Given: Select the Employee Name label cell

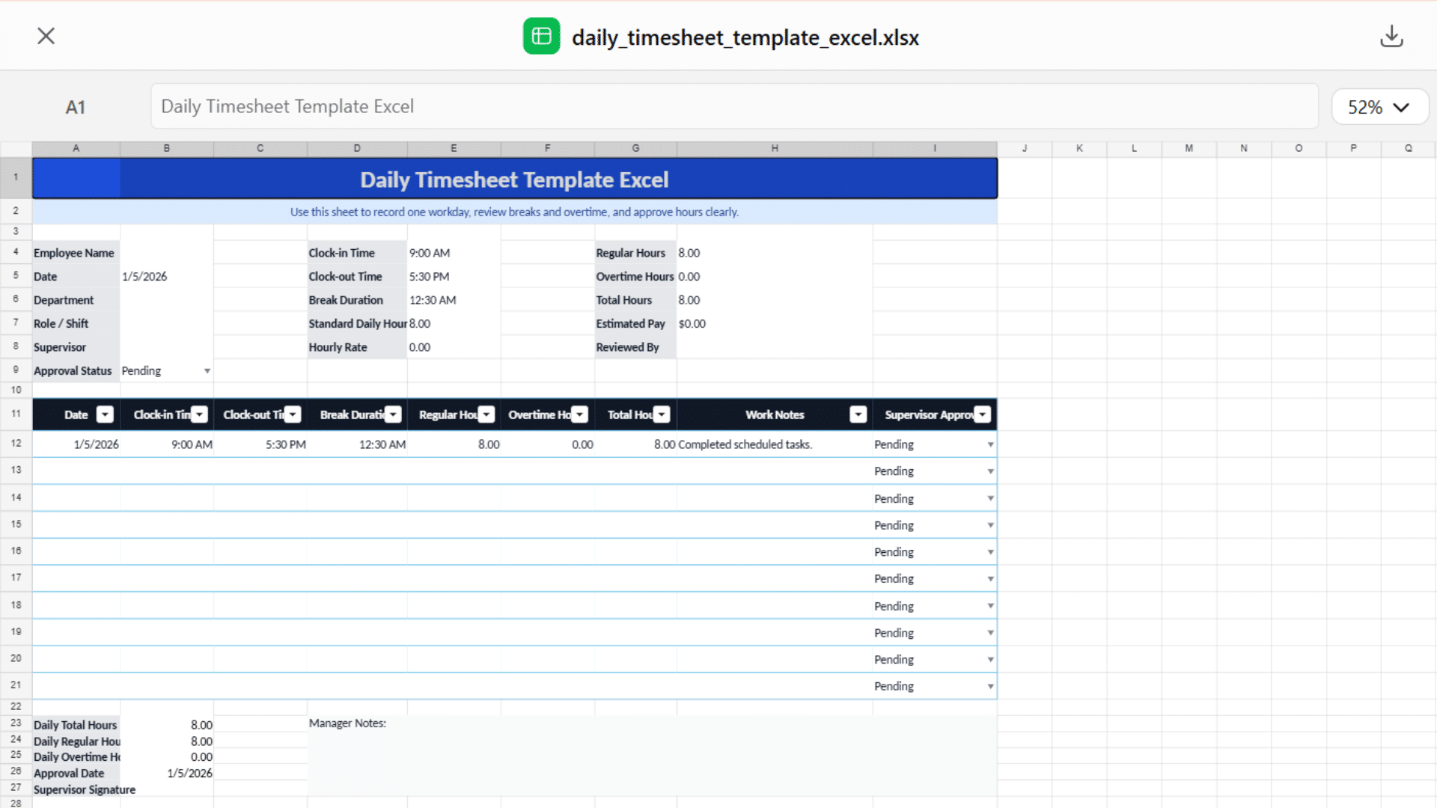Looking at the screenshot, I should pos(76,253).
